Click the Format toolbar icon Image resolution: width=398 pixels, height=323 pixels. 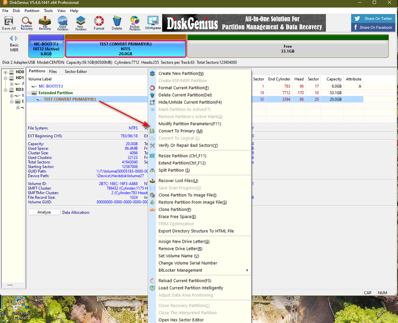[99, 23]
